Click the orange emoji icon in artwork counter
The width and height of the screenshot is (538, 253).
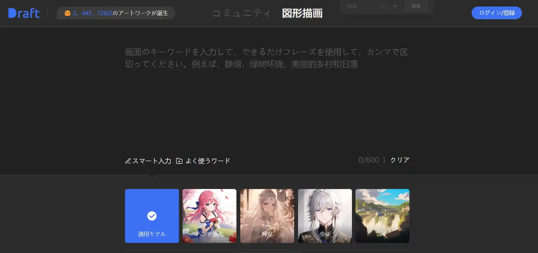coord(68,13)
